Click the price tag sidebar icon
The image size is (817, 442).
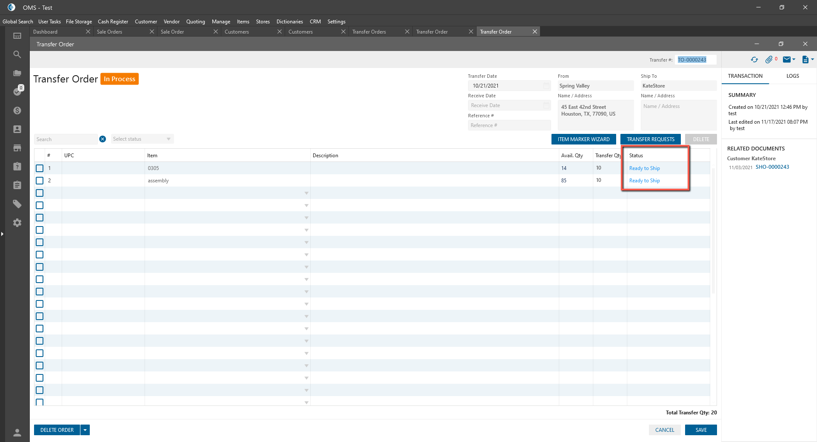[x=17, y=204]
